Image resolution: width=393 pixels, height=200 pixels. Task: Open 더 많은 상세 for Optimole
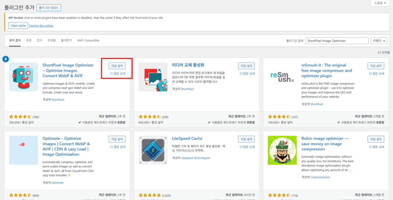[118, 147]
